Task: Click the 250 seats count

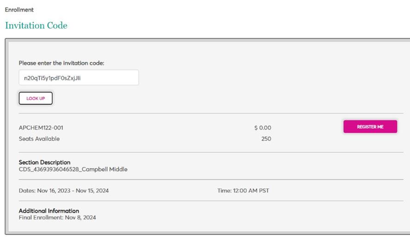Action: click(x=266, y=139)
